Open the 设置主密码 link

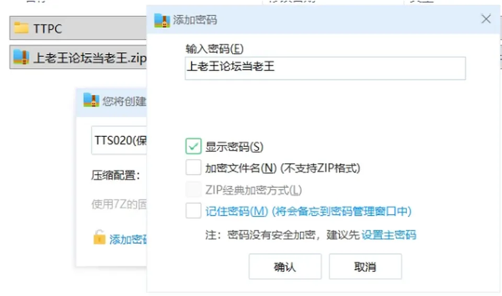pyautogui.click(x=389, y=235)
